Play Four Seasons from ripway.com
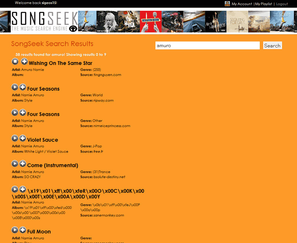The width and height of the screenshot is (297, 243). (x=15, y=87)
